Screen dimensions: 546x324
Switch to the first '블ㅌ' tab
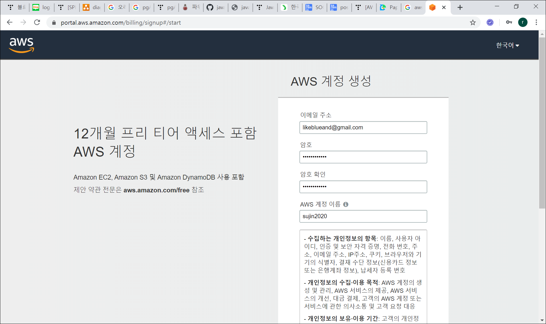point(17,7)
